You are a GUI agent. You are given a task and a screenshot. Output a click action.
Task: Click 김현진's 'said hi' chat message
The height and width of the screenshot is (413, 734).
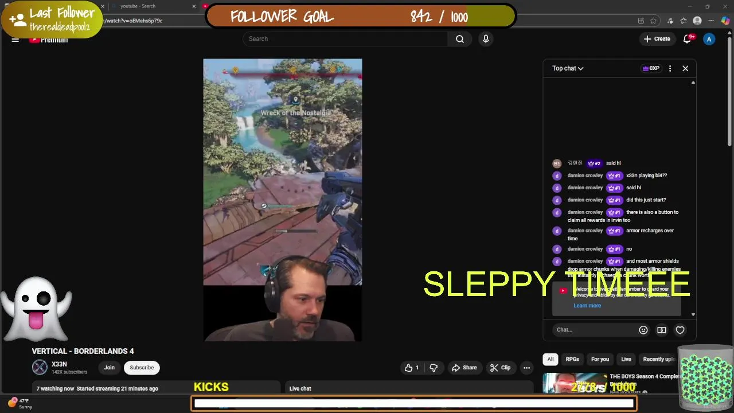[x=614, y=163]
